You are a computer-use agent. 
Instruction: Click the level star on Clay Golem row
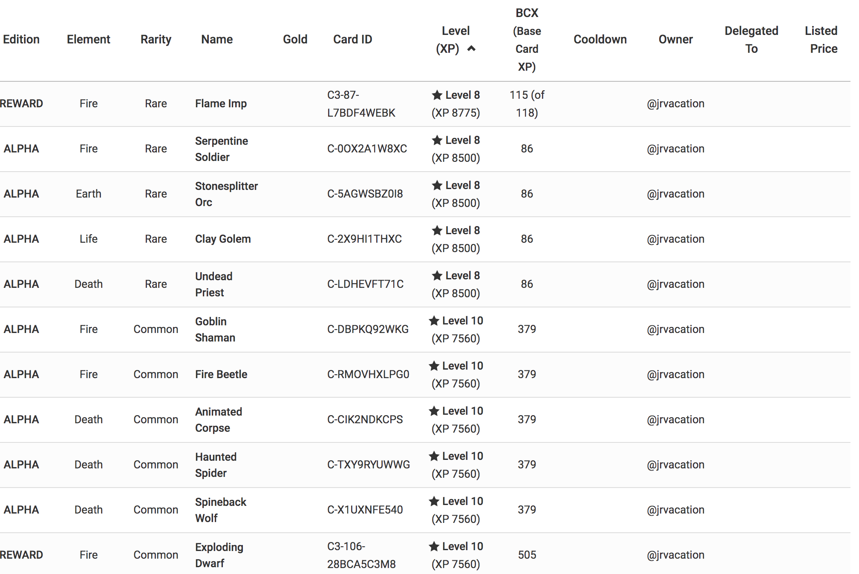coord(437,230)
